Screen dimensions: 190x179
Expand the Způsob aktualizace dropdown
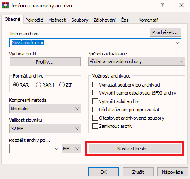click(137, 61)
